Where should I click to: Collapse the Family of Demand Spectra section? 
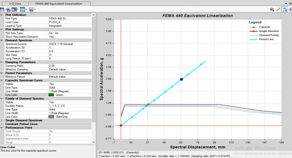click(x=2, y=98)
